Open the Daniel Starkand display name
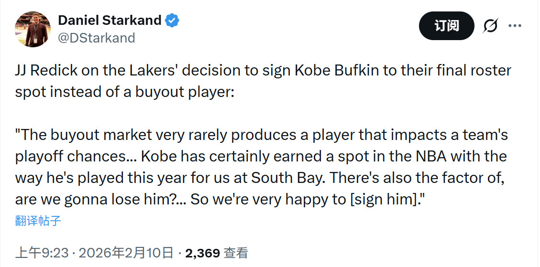This screenshot has width=540, height=267. 110,20
